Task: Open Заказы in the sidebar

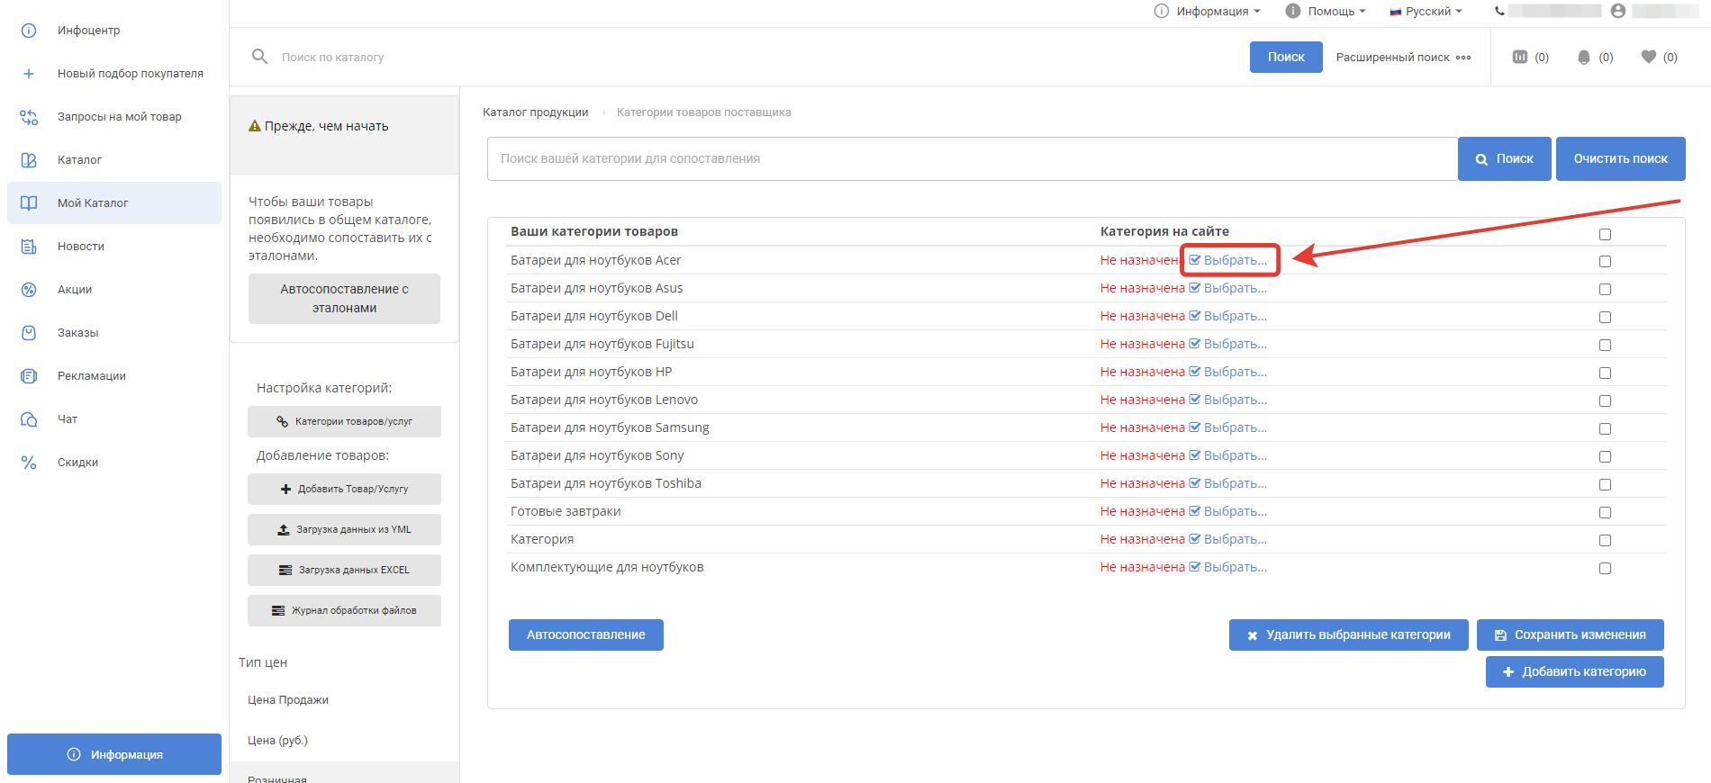Action: click(77, 333)
